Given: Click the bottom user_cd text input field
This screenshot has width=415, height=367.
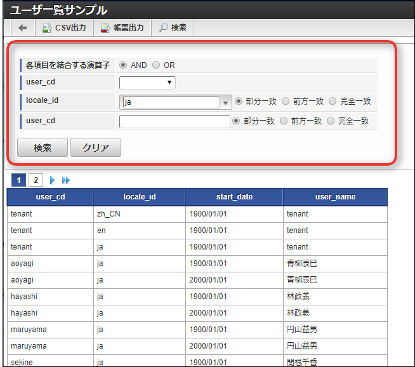Looking at the screenshot, I should (175, 122).
